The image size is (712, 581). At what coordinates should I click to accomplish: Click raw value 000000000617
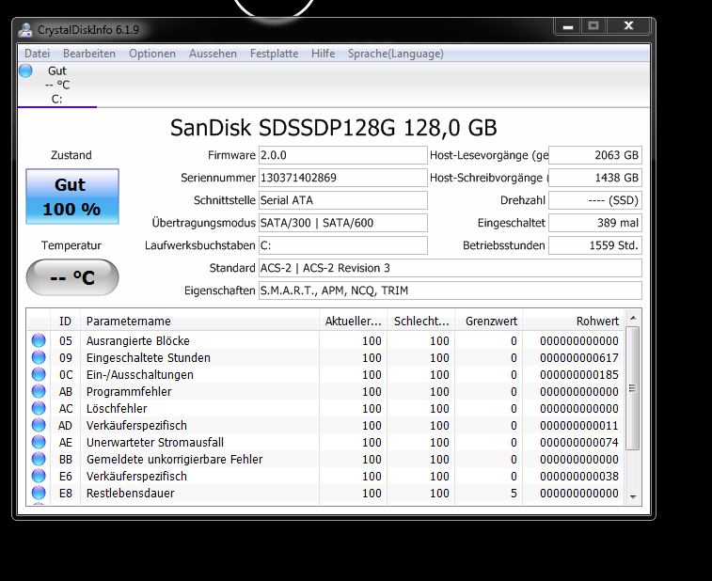point(579,357)
